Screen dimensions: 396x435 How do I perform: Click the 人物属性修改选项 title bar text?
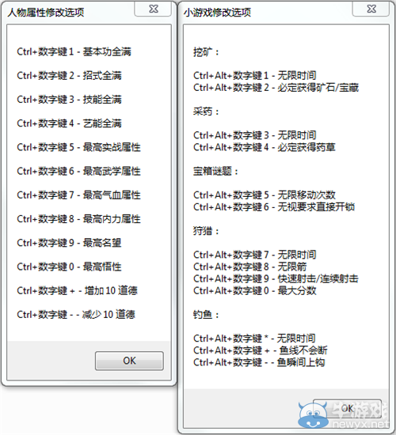46,12
